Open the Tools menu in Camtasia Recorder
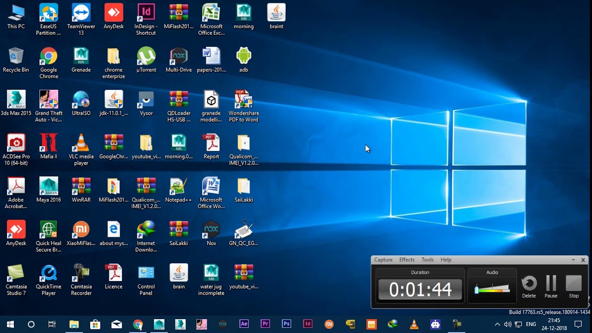Screen dimensions: 592x333 click(x=428, y=260)
